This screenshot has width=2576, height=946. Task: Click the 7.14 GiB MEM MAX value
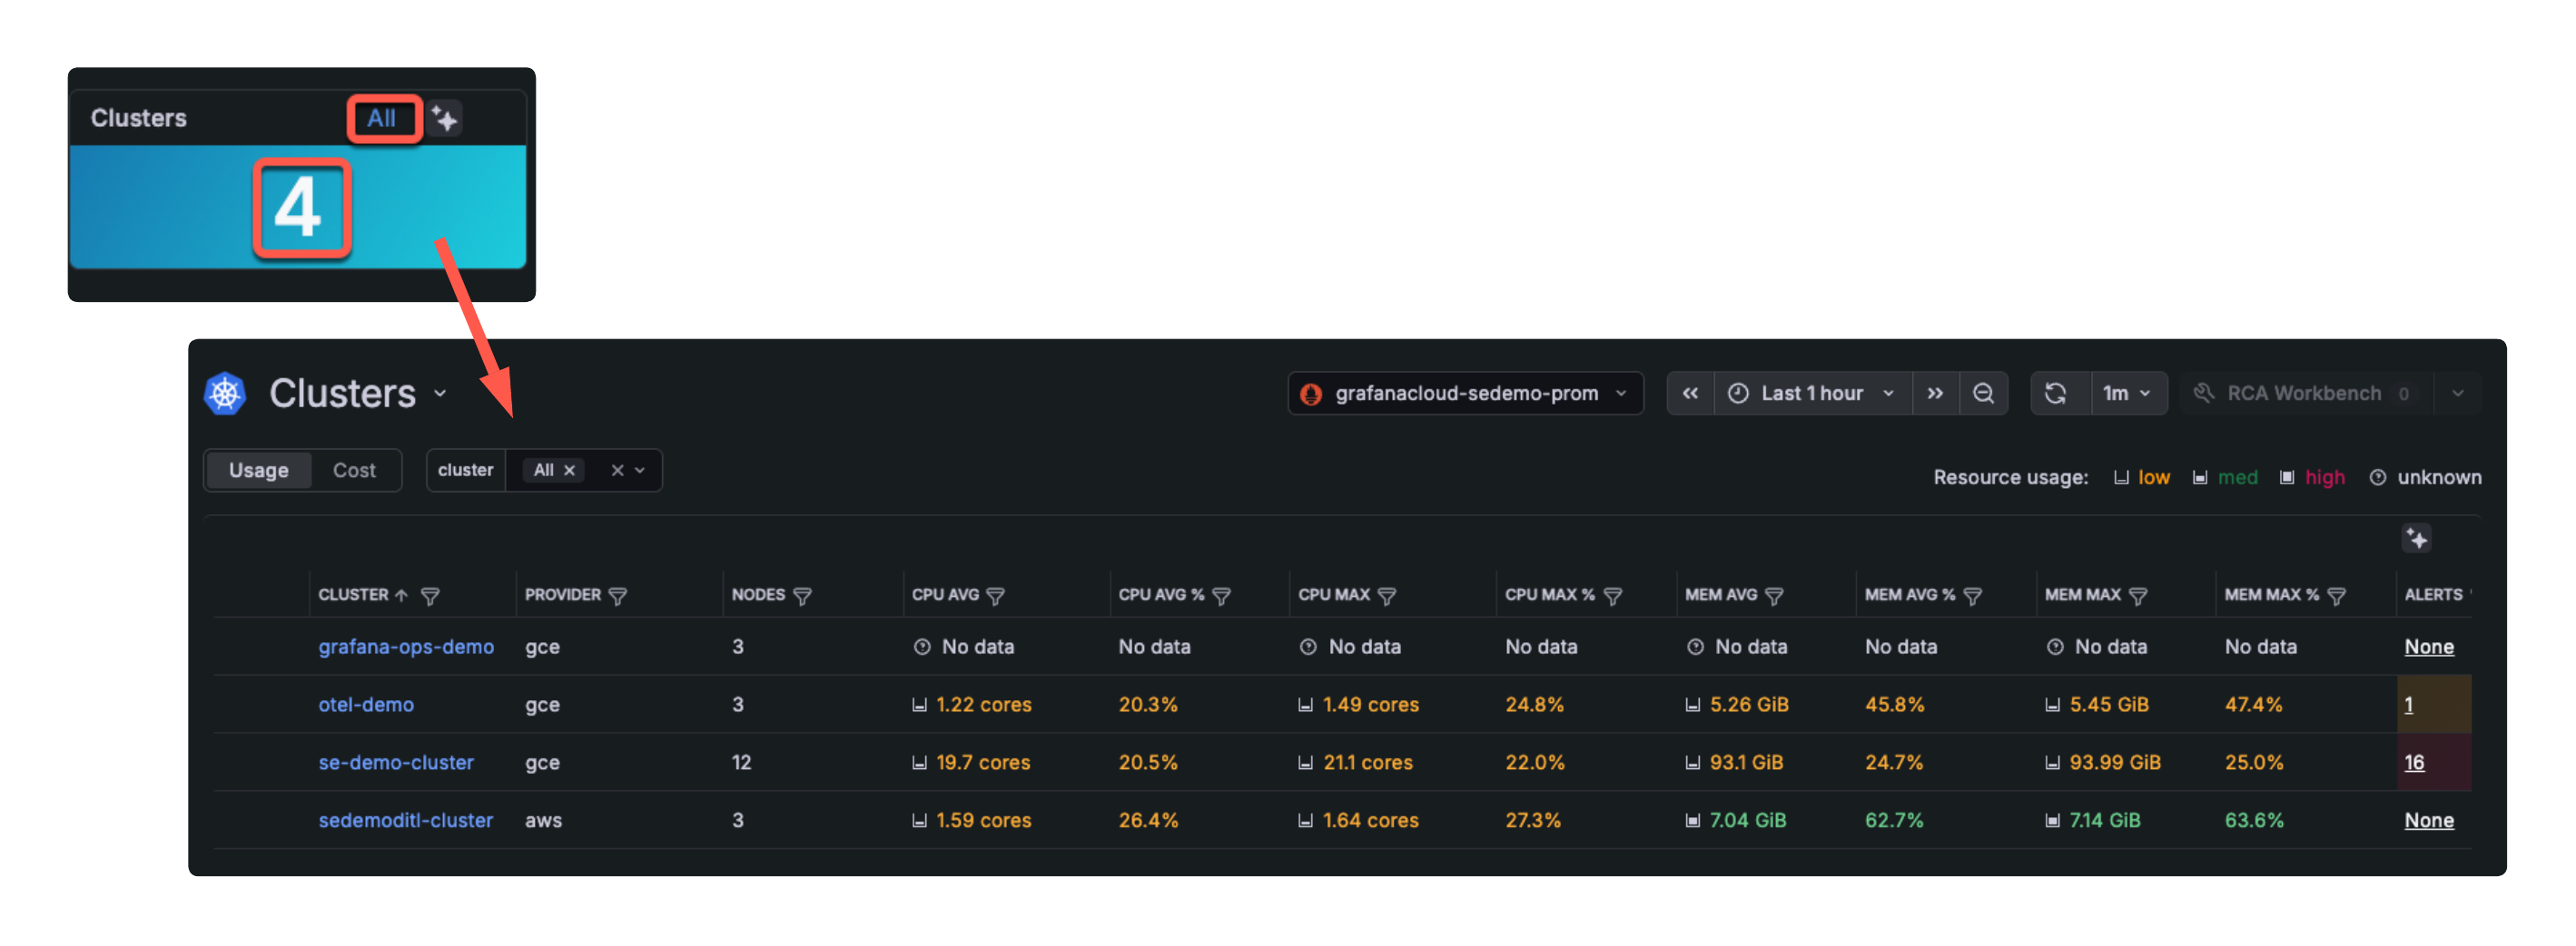pyautogui.click(x=2104, y=820)
